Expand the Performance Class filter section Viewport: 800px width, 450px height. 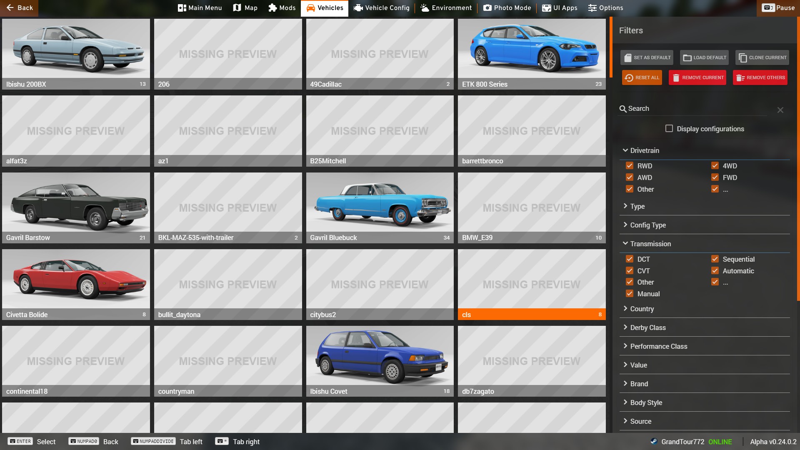[x=705, y=346]
